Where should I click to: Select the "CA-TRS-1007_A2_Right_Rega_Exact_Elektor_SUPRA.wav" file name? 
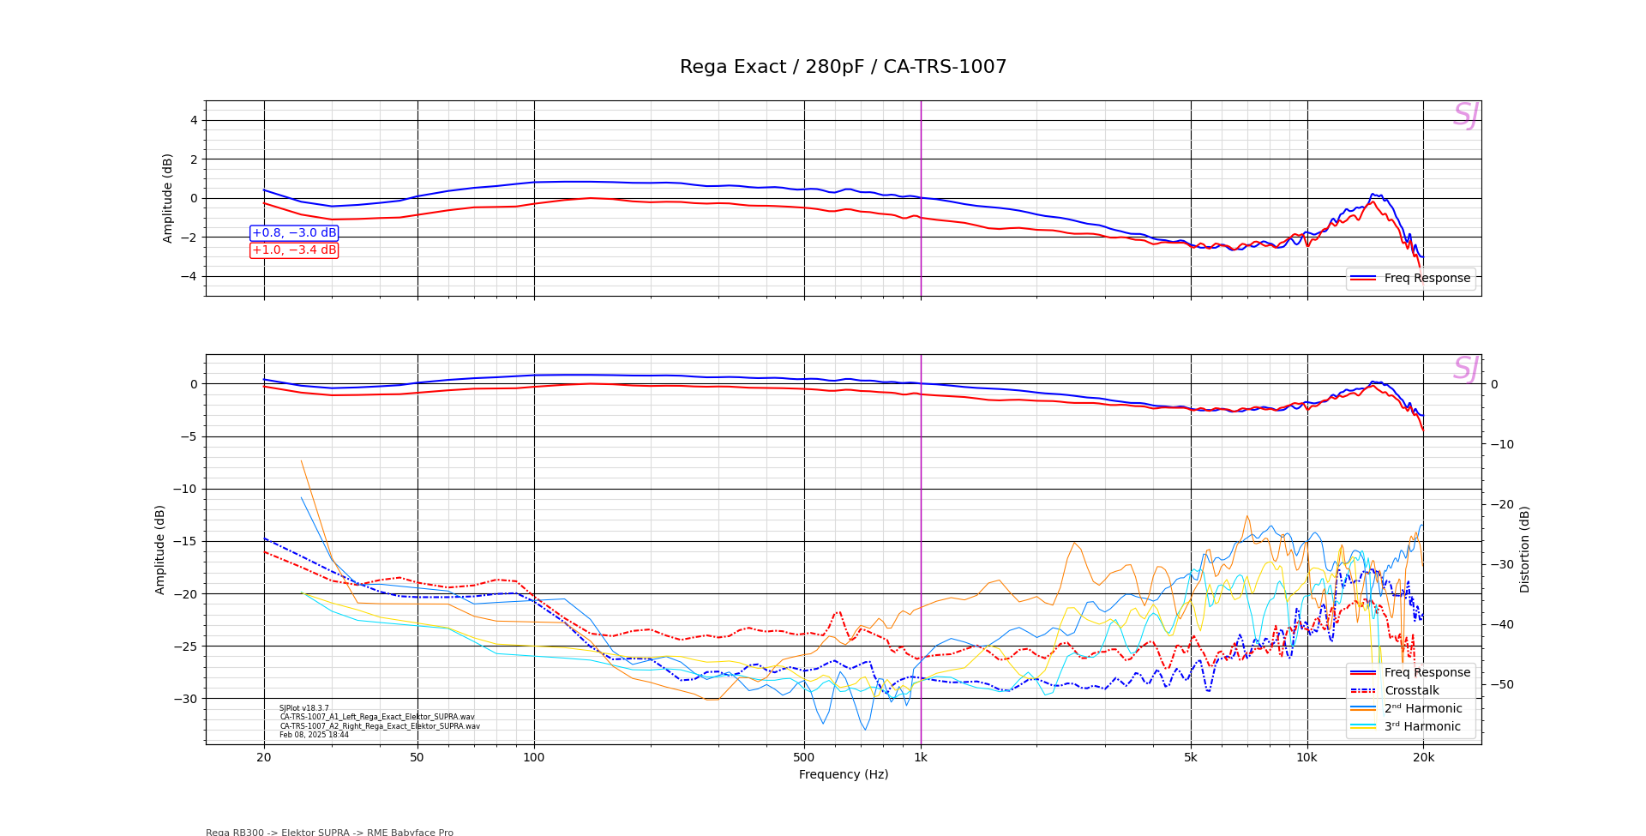[x=380, y=726]
